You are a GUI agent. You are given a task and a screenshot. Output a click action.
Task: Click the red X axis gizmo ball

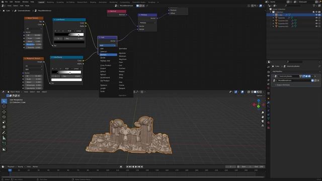tap(254, 105)
